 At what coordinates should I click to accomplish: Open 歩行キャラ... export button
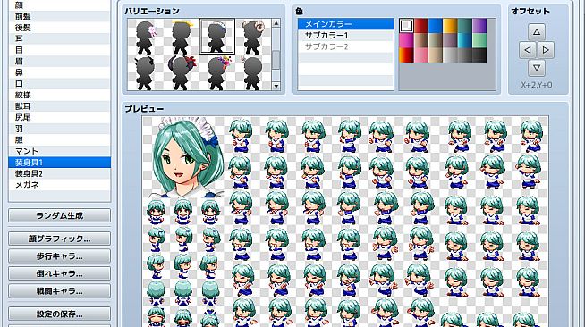(x=59, y=256)
